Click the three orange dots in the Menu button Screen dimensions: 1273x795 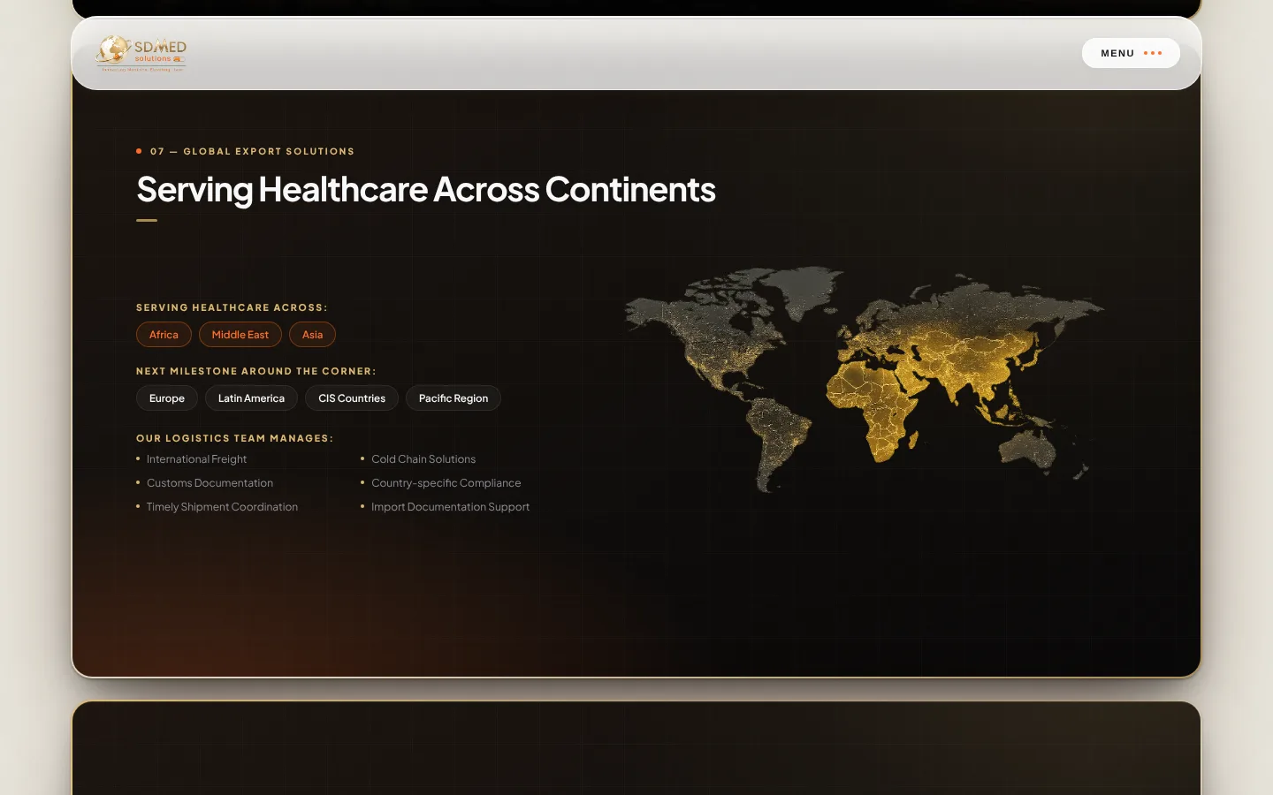[1153, 53]
